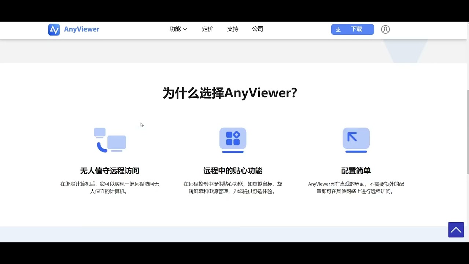This screenshot has width=469, height=264.
Task: Click the simple configuration arrow screen icon
Action: coord(356,140)
